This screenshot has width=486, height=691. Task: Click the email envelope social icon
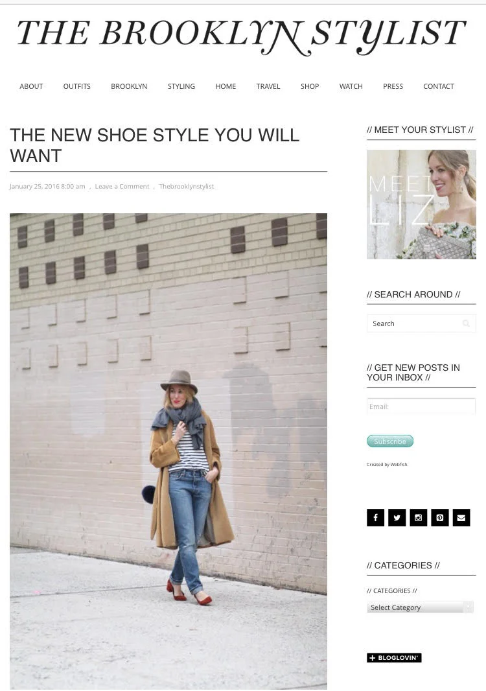(461, 517)
